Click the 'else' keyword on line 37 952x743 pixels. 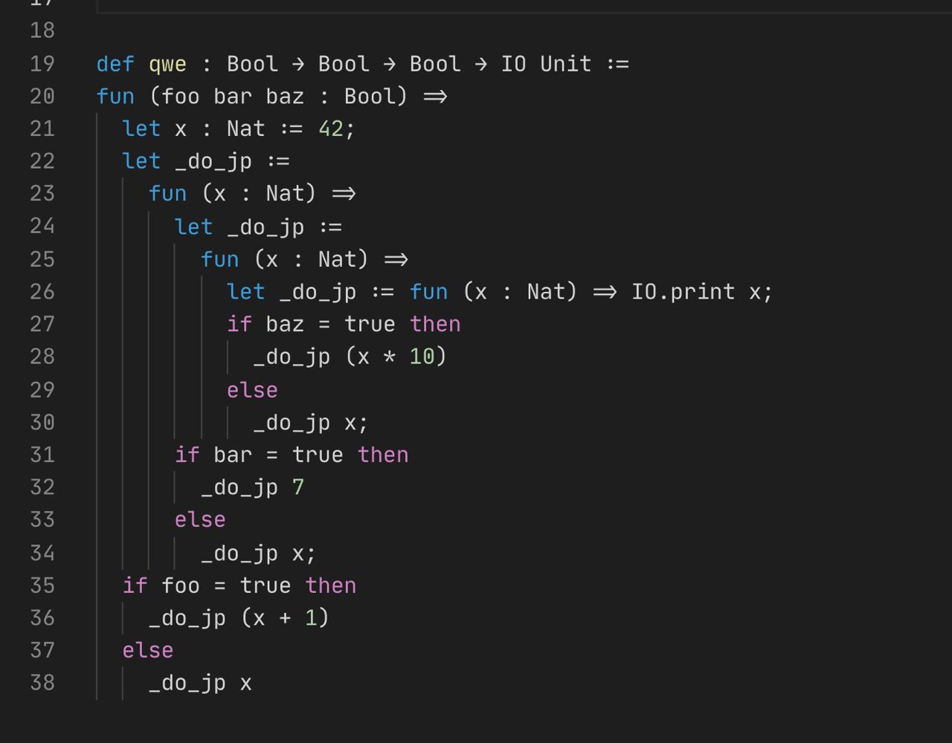pos(148,651)
